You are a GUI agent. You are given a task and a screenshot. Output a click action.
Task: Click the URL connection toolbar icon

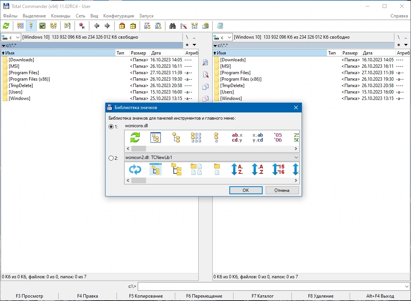(x=158, y=26)
